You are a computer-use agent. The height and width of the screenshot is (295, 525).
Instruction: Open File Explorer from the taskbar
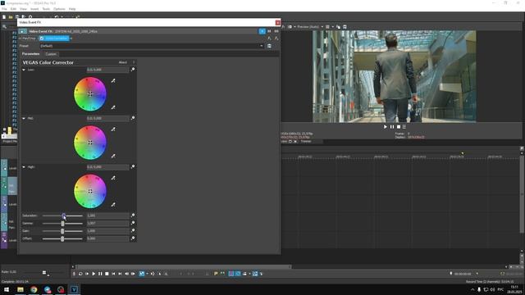[x=21, y=289]
